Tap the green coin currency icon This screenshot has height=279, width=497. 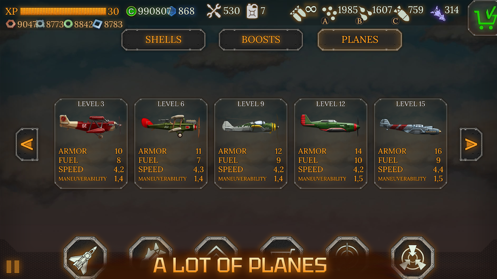(x=131, y=12)
